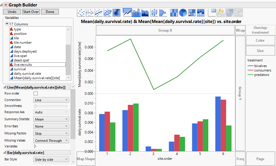Click the Done button

pos(50,12)
